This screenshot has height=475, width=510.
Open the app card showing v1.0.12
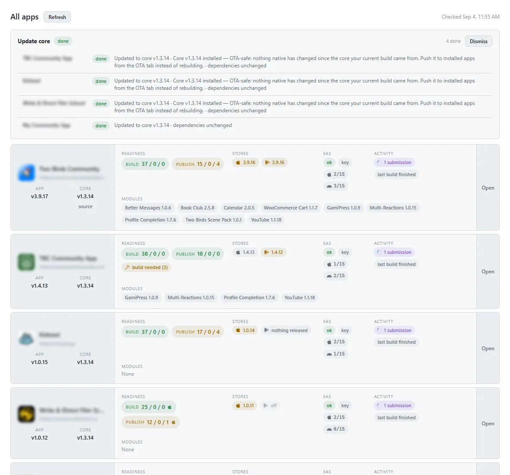488,424
